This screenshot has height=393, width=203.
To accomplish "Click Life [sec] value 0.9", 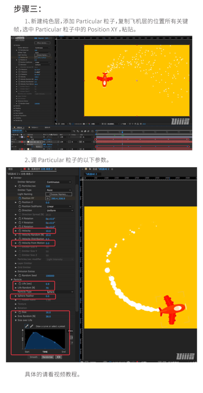I will (x=48, y=284).
